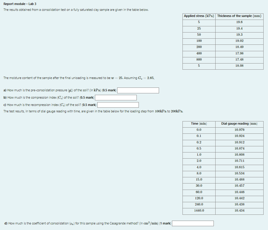Select the Time (min) column header
Screen dimensions: 268x230
pos(199,123)
